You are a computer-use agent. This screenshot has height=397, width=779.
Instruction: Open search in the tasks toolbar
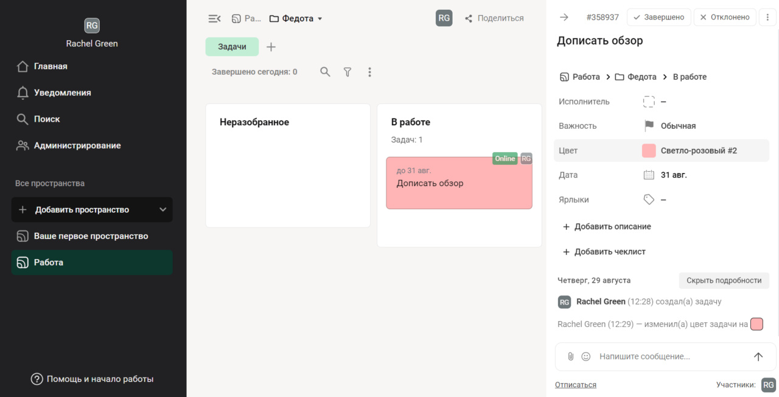[x=326, y=72]
